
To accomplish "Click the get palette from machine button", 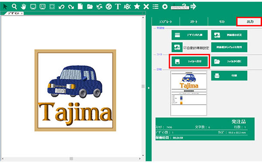I will (229, 47).
